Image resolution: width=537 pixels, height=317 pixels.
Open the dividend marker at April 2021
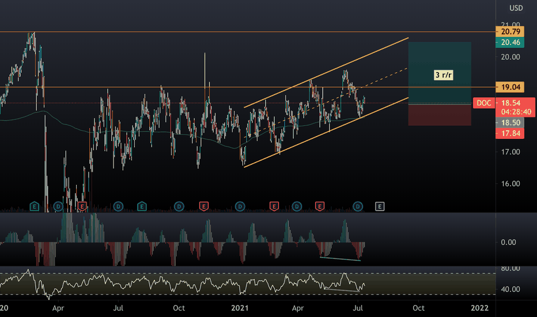point(297,206)
